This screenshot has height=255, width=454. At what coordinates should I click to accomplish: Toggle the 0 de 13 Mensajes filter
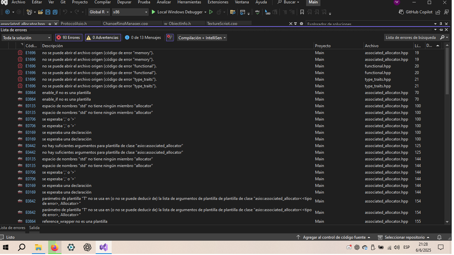click(143, 38)
